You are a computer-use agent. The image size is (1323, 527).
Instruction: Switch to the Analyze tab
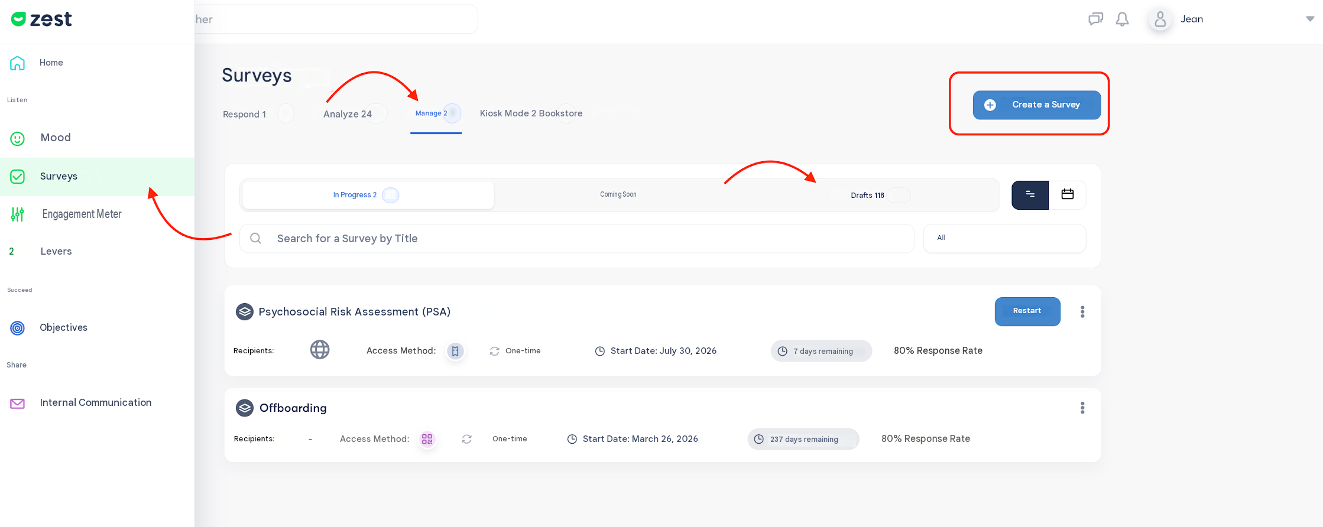(348, 114)
